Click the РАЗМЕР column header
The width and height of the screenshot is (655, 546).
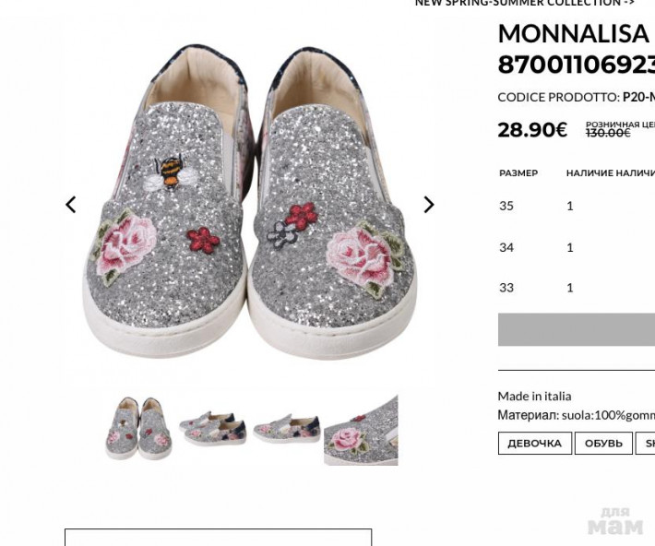[518, 173]
